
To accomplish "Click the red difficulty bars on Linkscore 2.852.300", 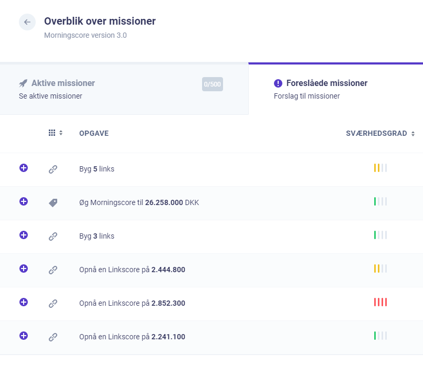I will pyautogui.click(x=380, y=303).
